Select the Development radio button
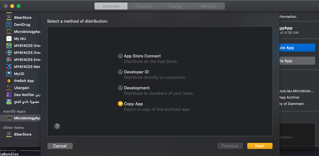Viewport: 319px width, 156px height. (x=120, y=88)
